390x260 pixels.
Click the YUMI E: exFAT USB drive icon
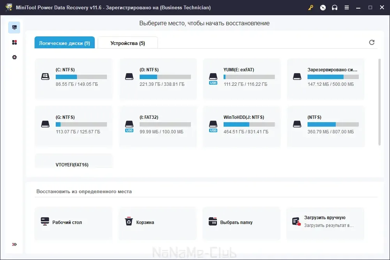(213, 79)
